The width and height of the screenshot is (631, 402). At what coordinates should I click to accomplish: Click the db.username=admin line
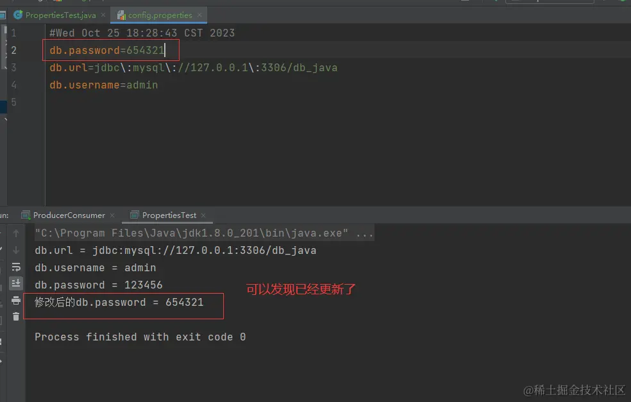[104, 85]
